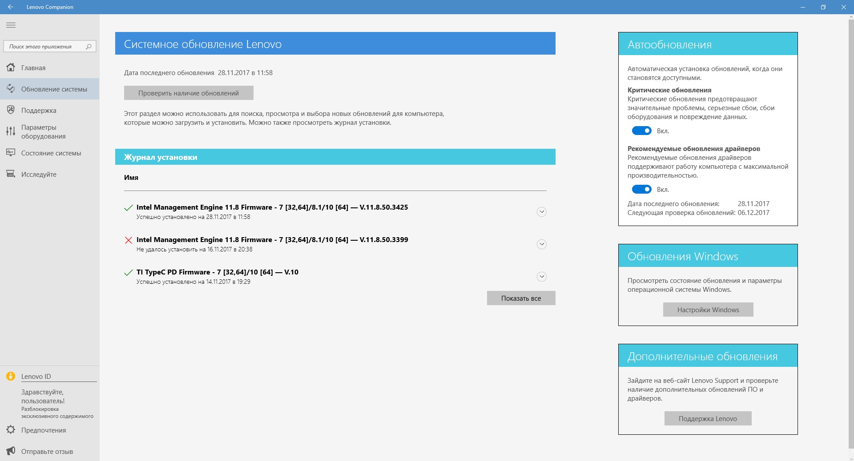Go to Главная section
854x461 pixels.
[x=49, y=68]
